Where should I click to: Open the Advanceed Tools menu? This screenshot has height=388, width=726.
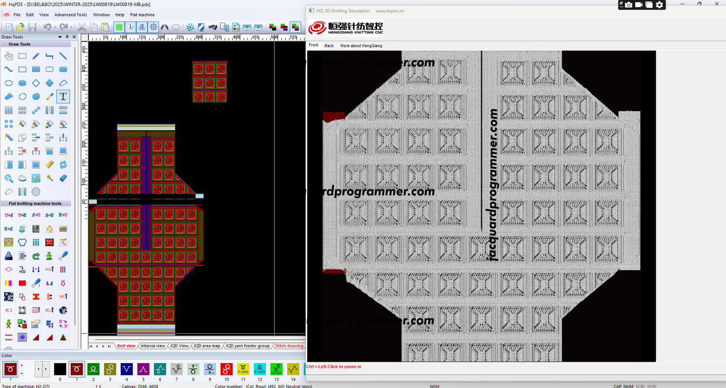click(x=70, y=15)
